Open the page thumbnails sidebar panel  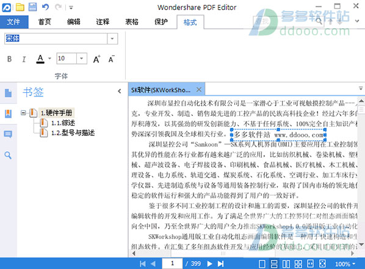[8, 93]
